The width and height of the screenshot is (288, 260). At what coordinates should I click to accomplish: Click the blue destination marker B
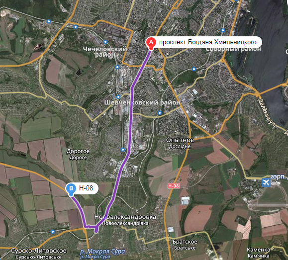(71, 189)
